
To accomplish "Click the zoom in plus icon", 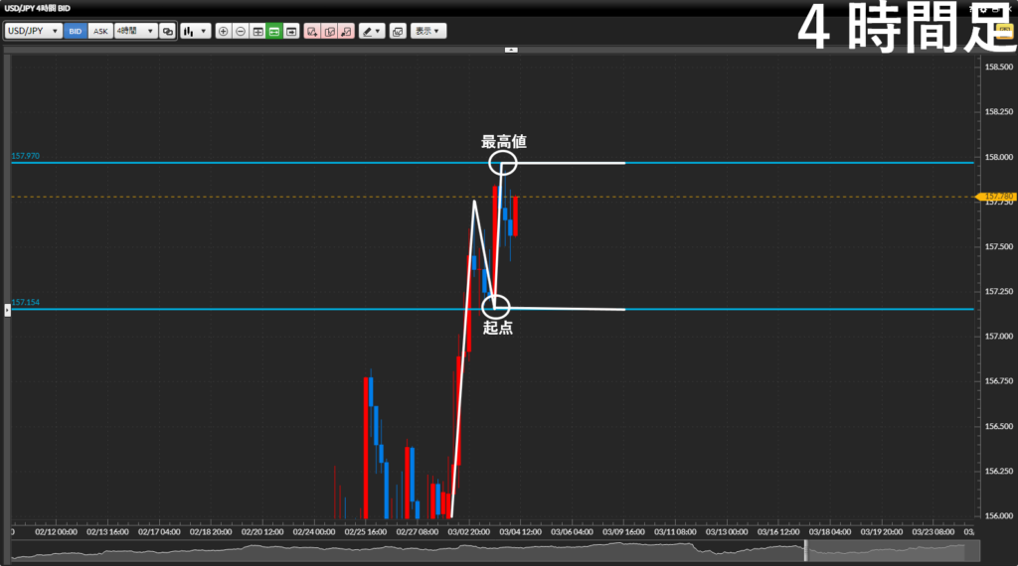I will click(x=223, y=31).
